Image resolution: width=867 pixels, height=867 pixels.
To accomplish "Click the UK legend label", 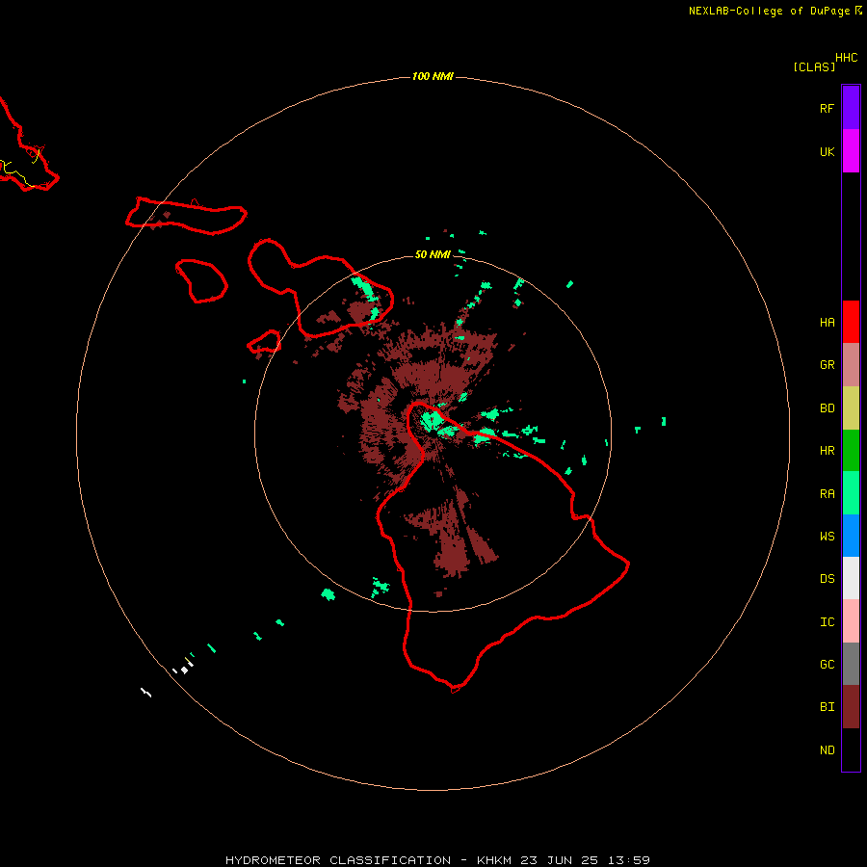I will coord(827,152).
